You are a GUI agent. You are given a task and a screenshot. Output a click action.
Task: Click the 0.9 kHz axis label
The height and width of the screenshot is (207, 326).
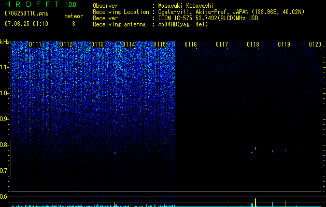pos(4,119)
